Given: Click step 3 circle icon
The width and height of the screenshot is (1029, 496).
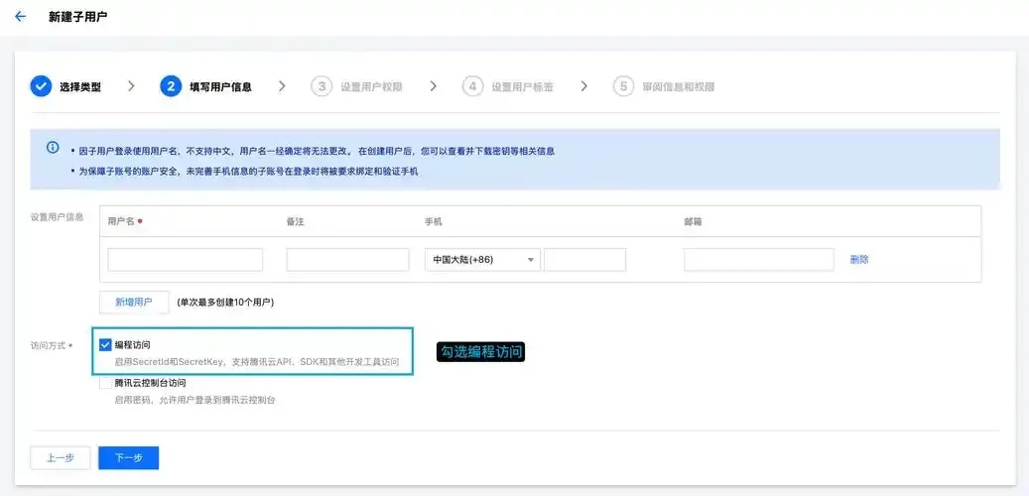Looking at the screenshot, I should click(x=322, y=86).
